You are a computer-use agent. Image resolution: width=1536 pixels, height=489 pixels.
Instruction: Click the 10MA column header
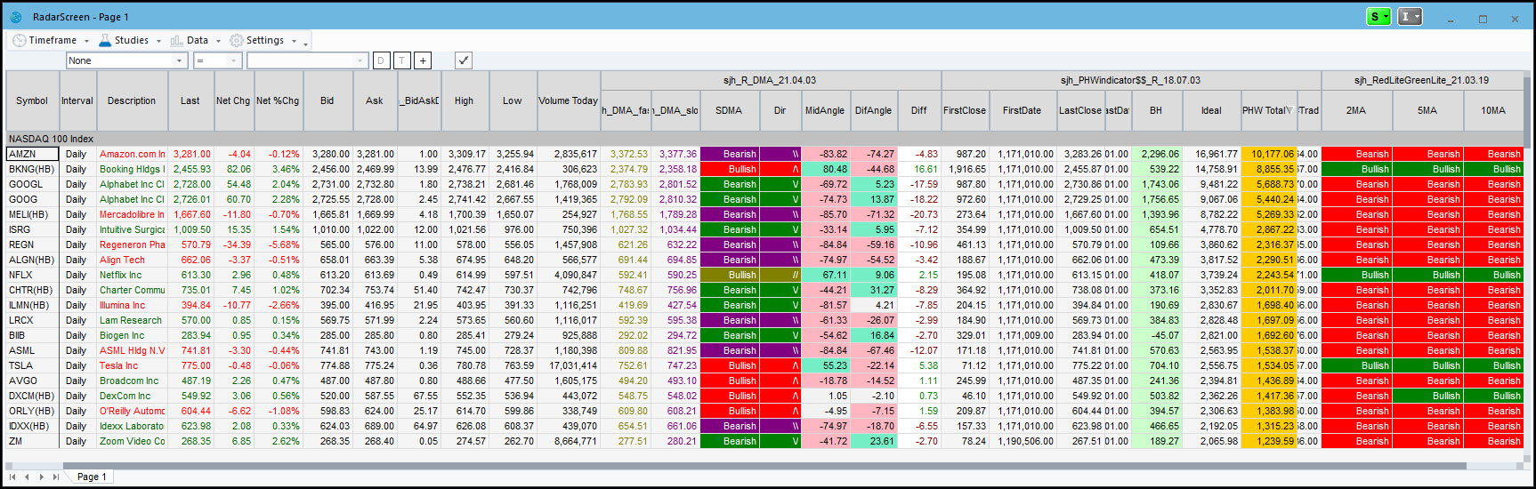click(1493, 110)
